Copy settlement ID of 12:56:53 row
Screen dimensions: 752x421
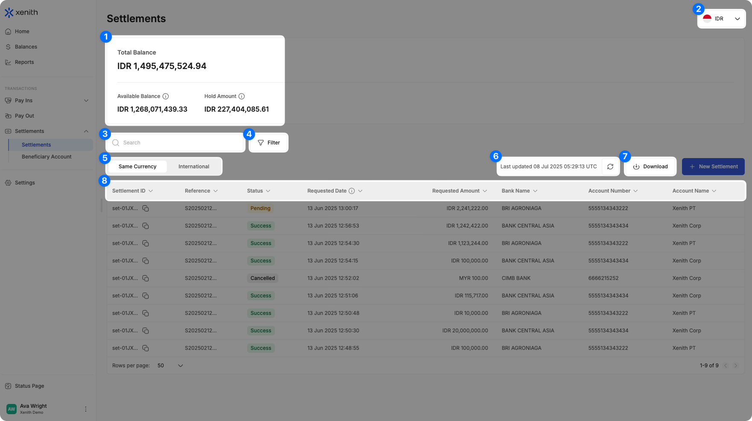pos(146,226)
